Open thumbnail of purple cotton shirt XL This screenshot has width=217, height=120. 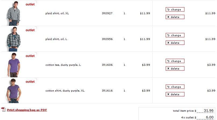tap(13, 91)
